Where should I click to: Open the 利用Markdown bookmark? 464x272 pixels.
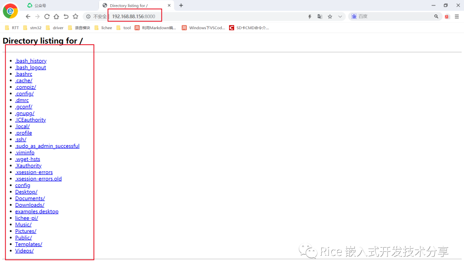point(156,28)
